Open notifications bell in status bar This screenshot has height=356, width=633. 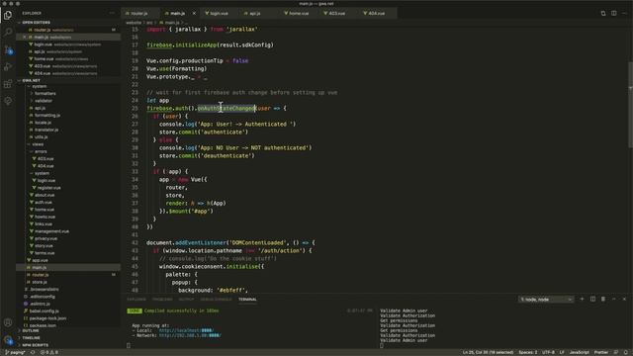point(626,352)
